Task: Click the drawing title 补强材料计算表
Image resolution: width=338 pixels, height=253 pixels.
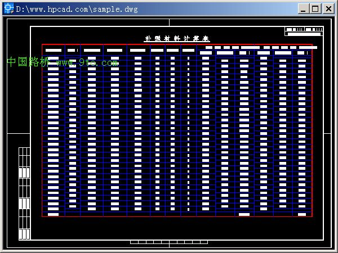Action: (177, 39)
